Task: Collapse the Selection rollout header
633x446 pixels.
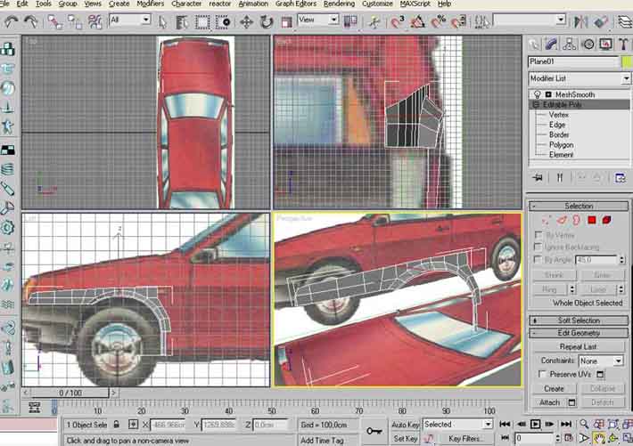Action: (x=578, y=206)
